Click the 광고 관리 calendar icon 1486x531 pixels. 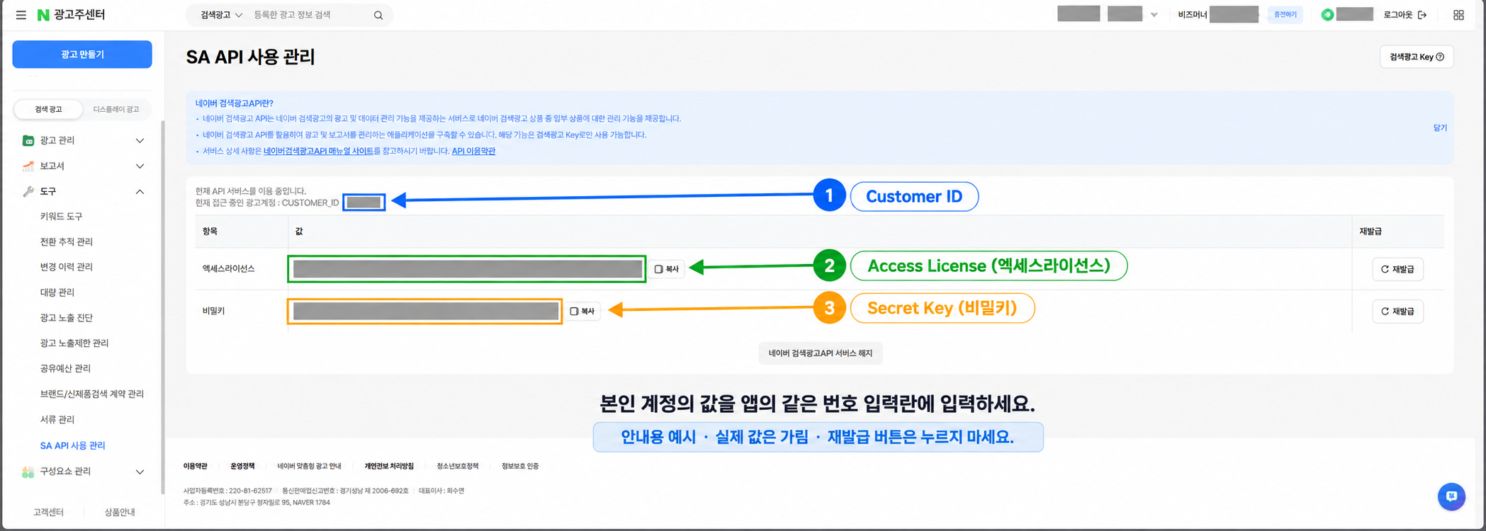point(28,140)
